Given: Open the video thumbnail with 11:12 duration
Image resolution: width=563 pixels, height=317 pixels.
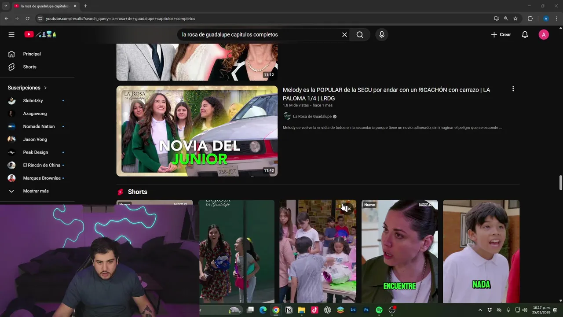Looking at the screenshot, I should coord(197,62).
